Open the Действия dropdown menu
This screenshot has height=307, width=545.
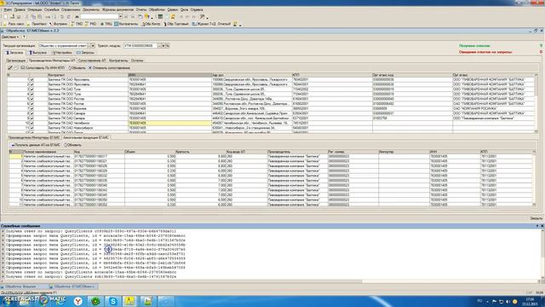click(x=10, y=37)
